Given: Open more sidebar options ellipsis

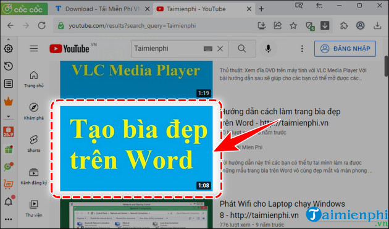Looking at the screenshot, I should (9, 219).
